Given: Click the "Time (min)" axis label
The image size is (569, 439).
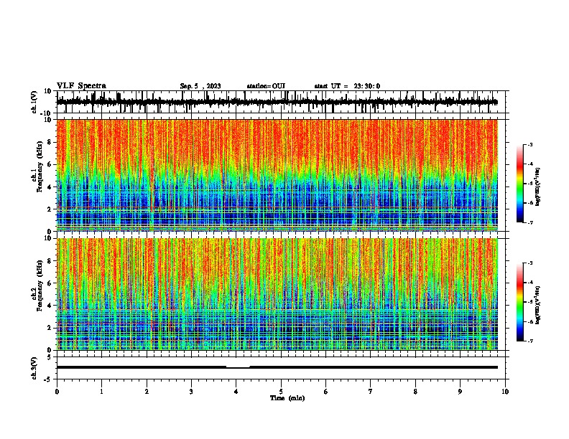Looking at the screenshot, I should pos(287,398).
